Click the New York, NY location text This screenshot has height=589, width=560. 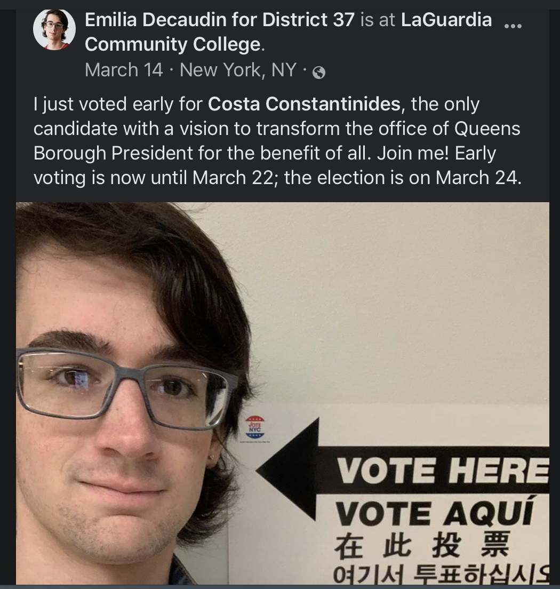tap(238, 70)
